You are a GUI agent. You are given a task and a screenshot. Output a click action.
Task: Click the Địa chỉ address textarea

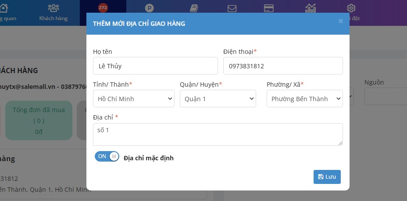coord(218,134)
